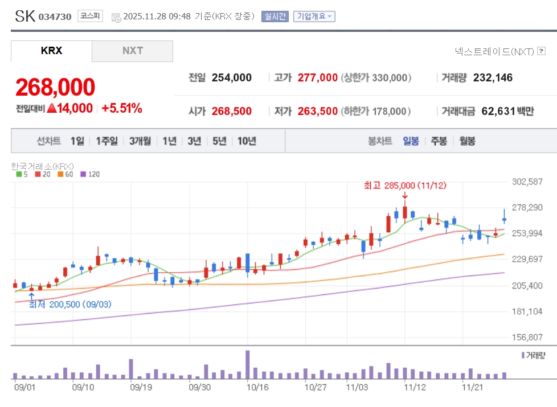Show the 1일 line chart
Image resolution: width=557 pixels, height=407 pixels.
[77, 141]
